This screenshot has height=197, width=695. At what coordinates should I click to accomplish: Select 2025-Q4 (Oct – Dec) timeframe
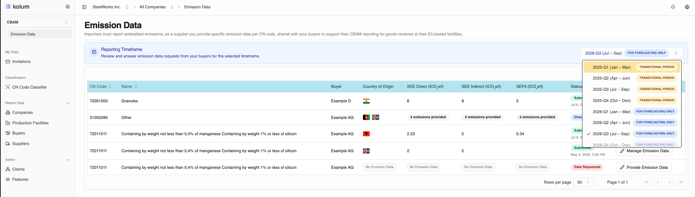coord(632,100)
